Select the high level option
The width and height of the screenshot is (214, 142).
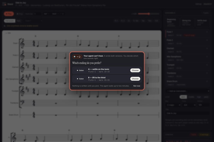(x=199, y=97)
